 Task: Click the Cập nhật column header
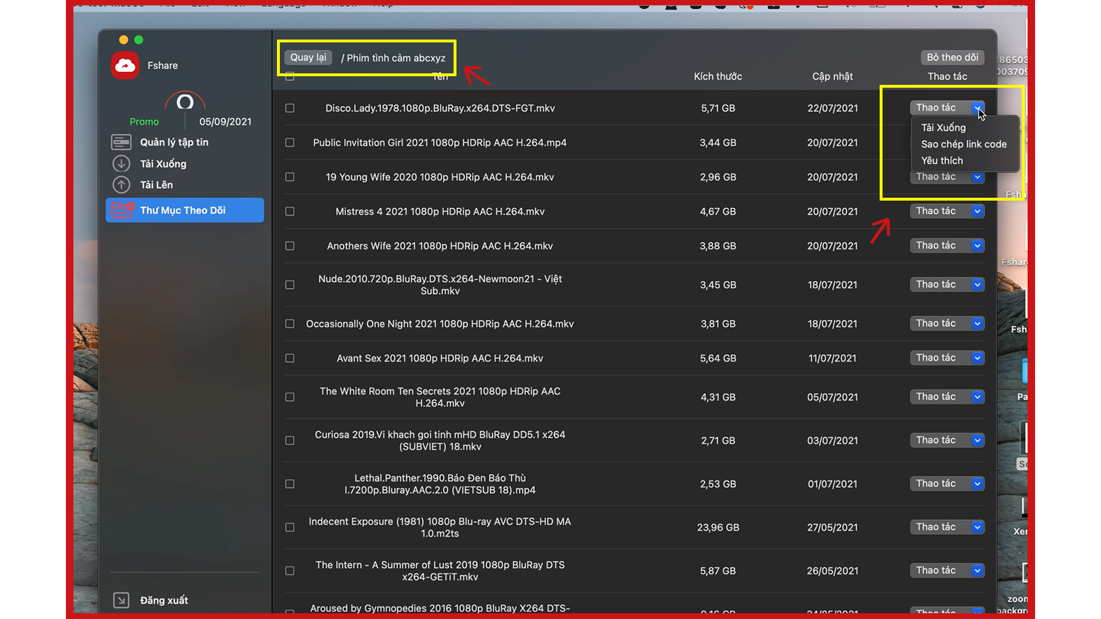click(832, 76)
